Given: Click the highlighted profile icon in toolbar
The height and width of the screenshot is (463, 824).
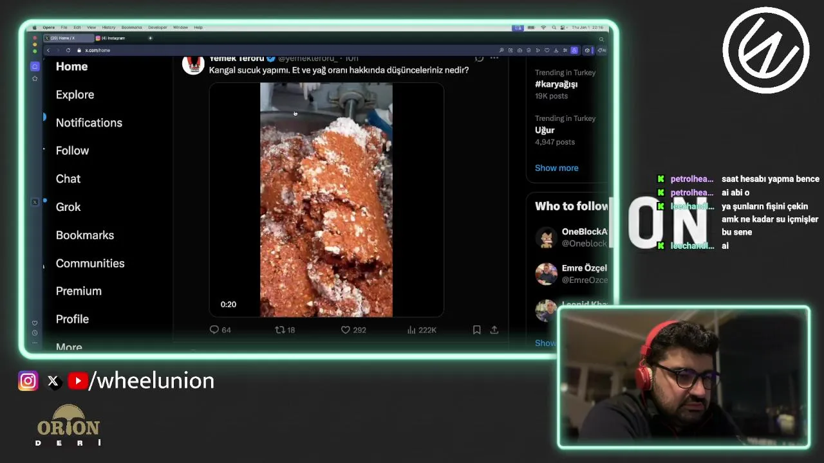Looking at the screenshot, I should click(574, 50).
